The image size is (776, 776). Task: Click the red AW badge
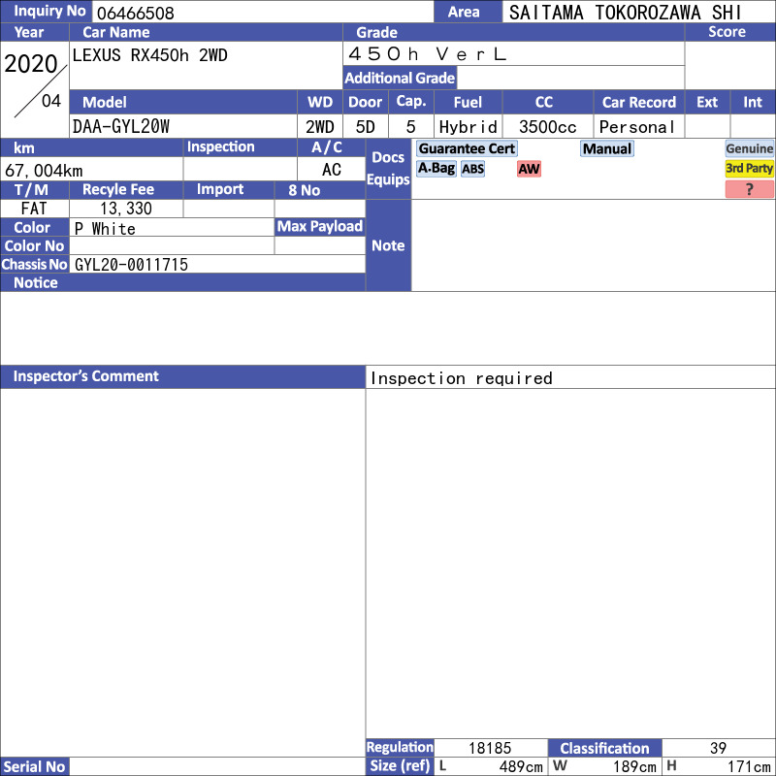point(529,169)
